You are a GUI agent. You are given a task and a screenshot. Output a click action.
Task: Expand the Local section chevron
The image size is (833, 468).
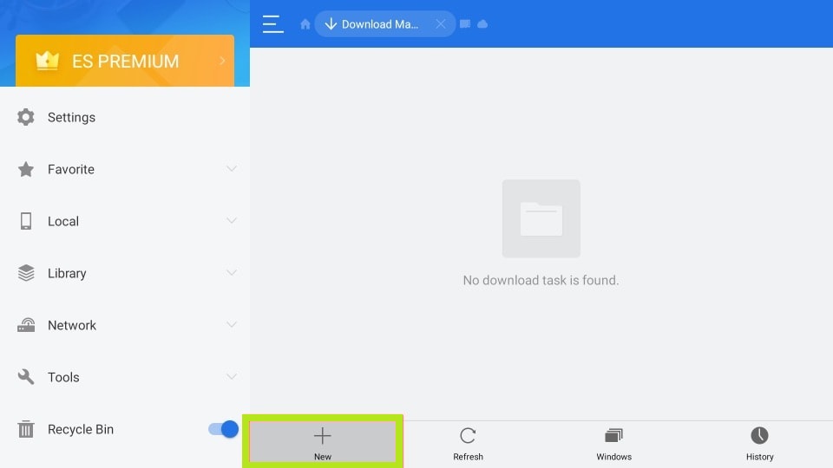(231, 221)
